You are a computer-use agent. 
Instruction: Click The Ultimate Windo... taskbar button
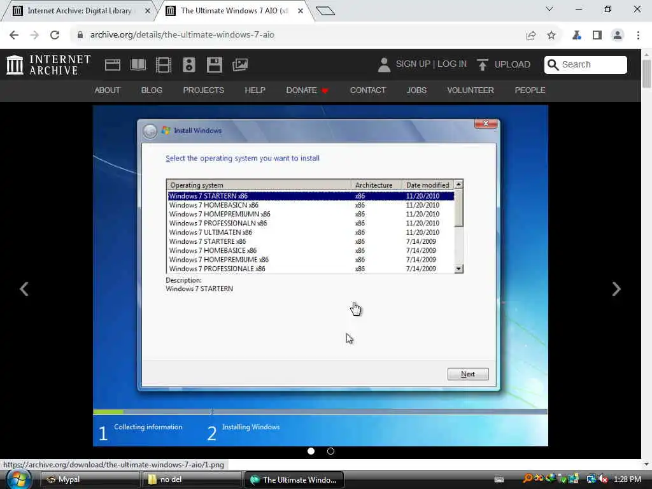(x=294, y=479)
